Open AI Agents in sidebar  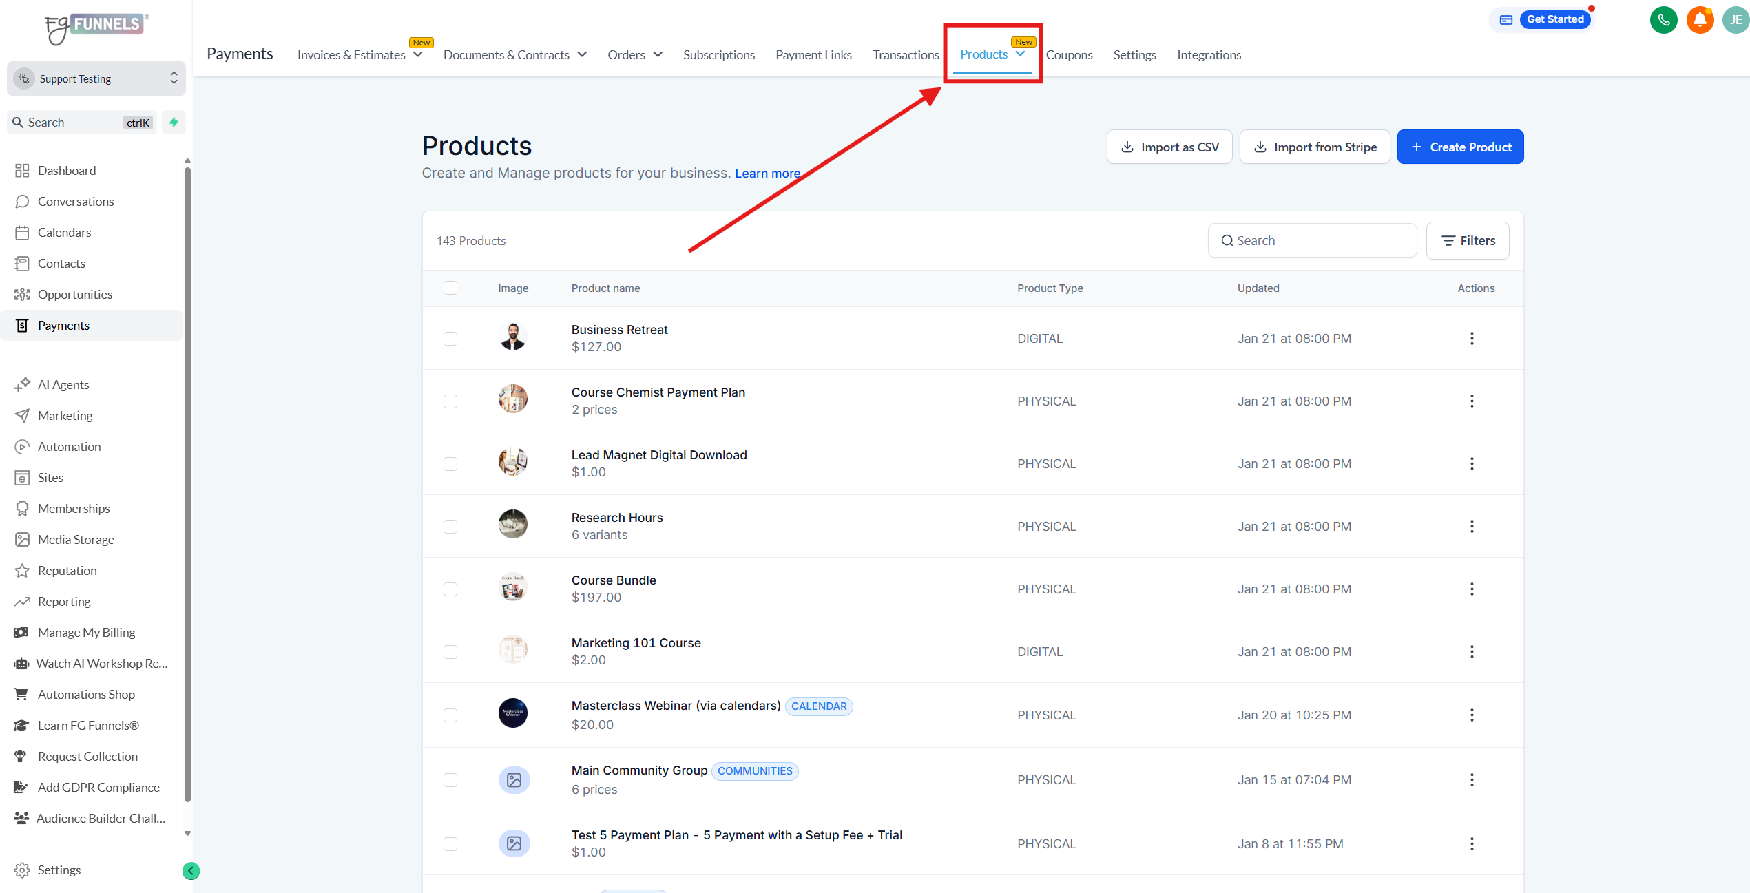click(x=63, y=384)
